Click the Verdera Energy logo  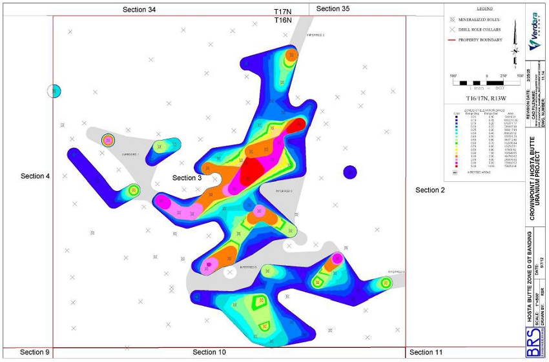(535, 32)
